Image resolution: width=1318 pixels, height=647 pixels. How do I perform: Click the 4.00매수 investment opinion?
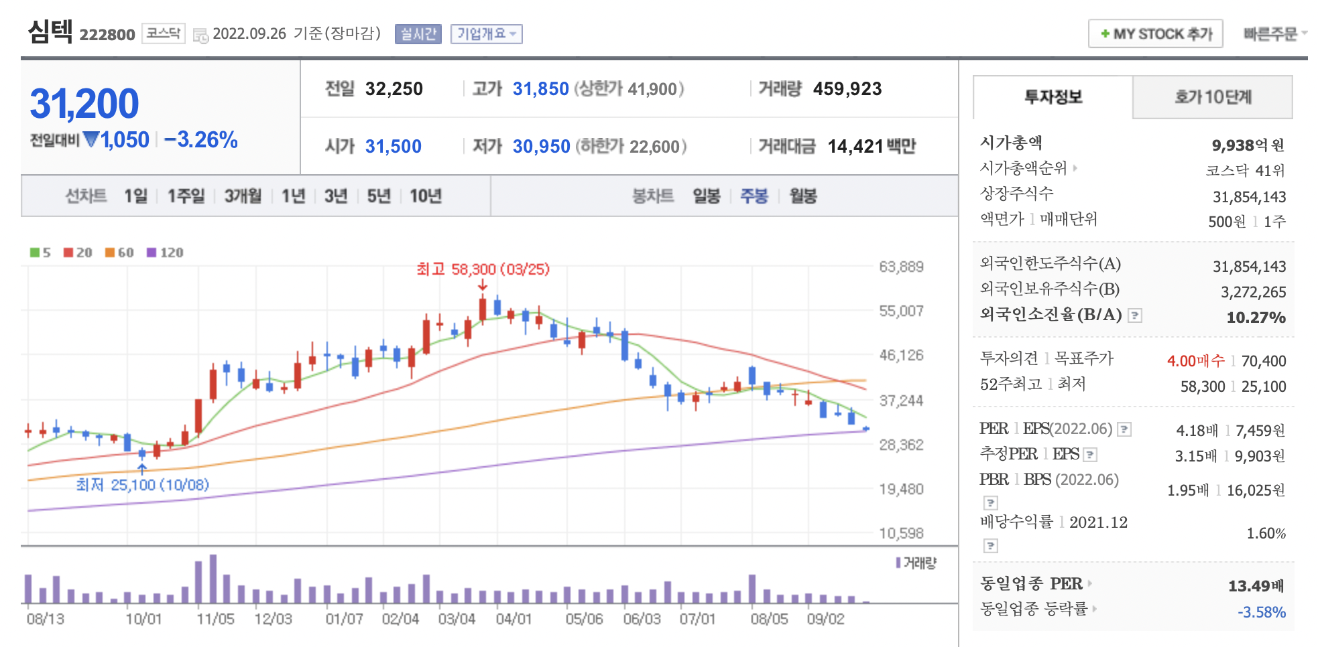click(1195, 361)
